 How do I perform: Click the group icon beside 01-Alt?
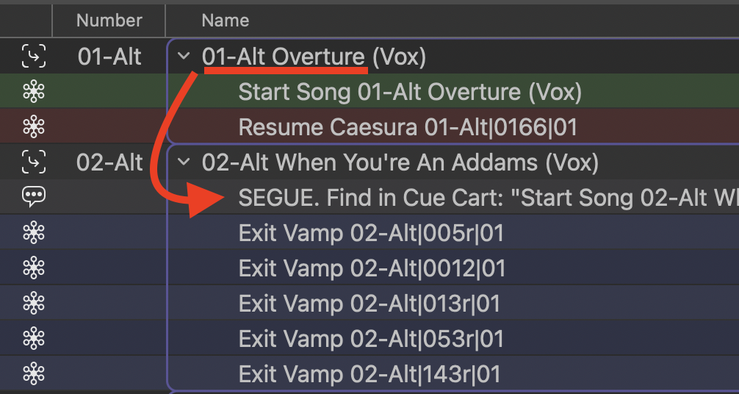pyautogui.click(x=34, y=56)
